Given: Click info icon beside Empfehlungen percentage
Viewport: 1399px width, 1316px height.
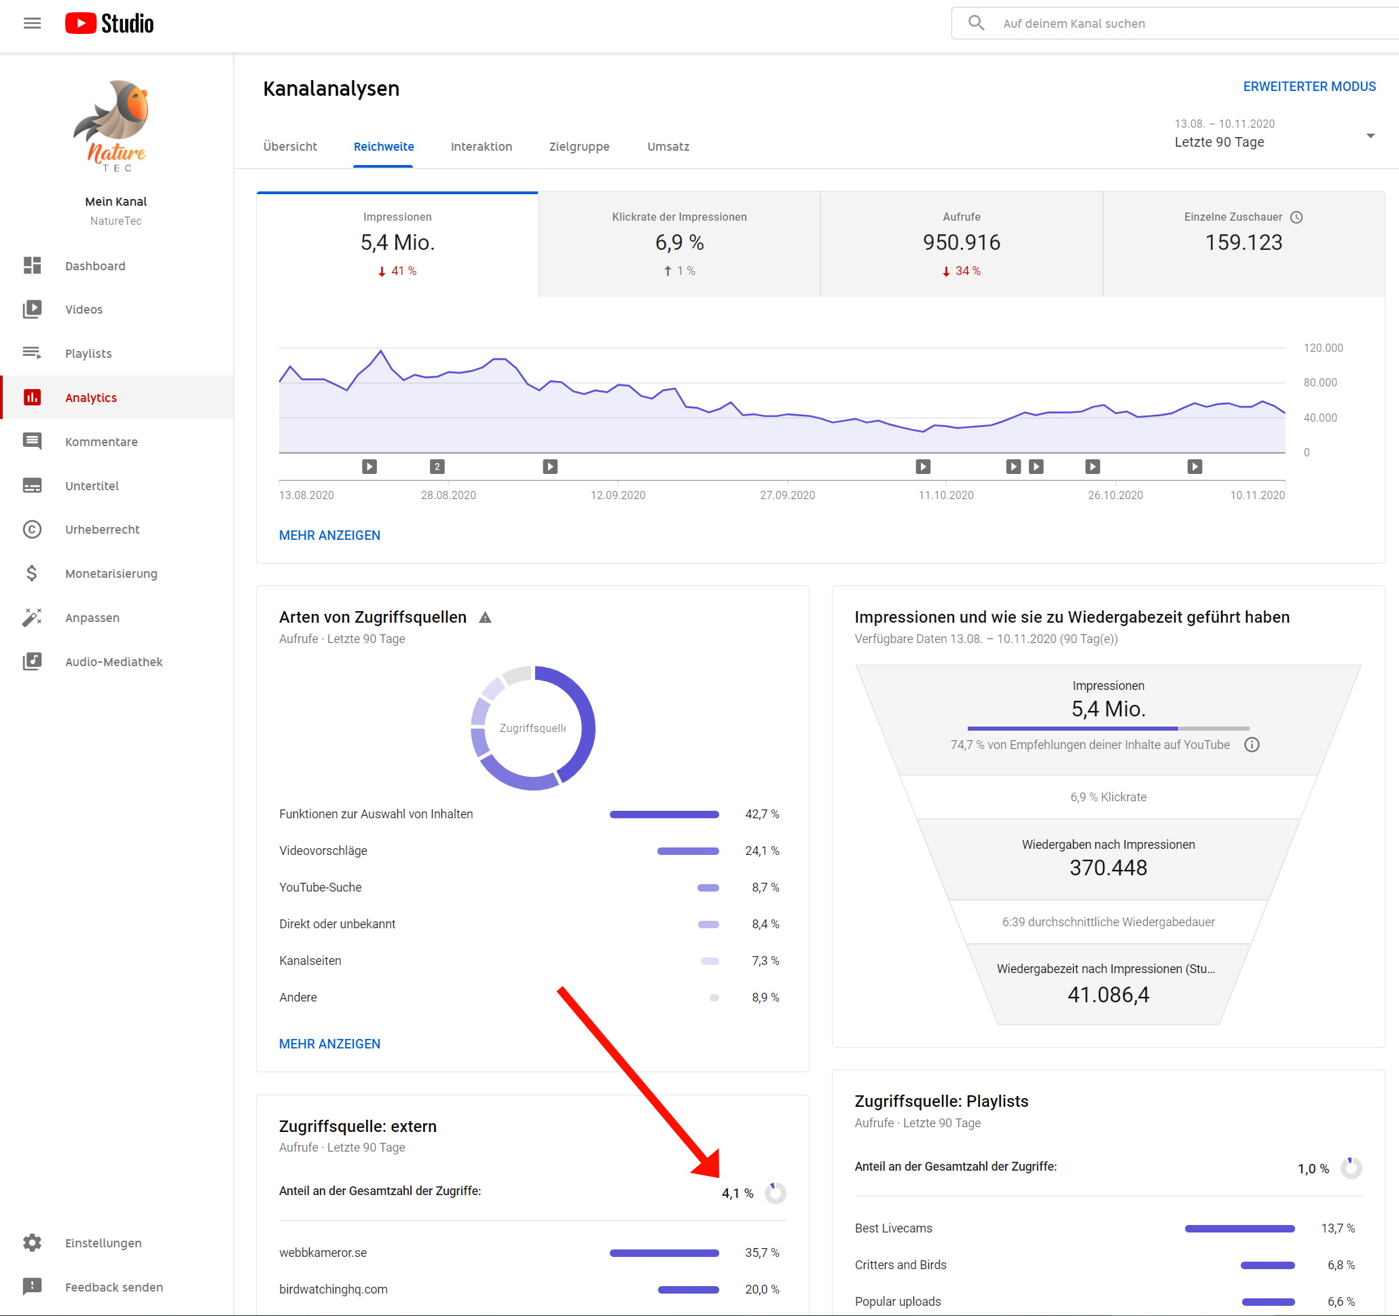Looking at the screenshot, I should pyautogui.click(x=1251, y=744).
